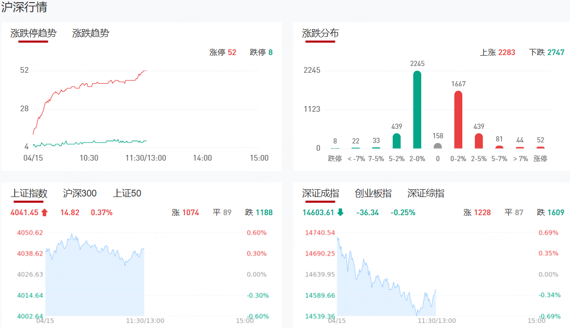The image size is (570, 328).
Task: Click the red 1667 bar for 0-2%
Action: point(458,120)
